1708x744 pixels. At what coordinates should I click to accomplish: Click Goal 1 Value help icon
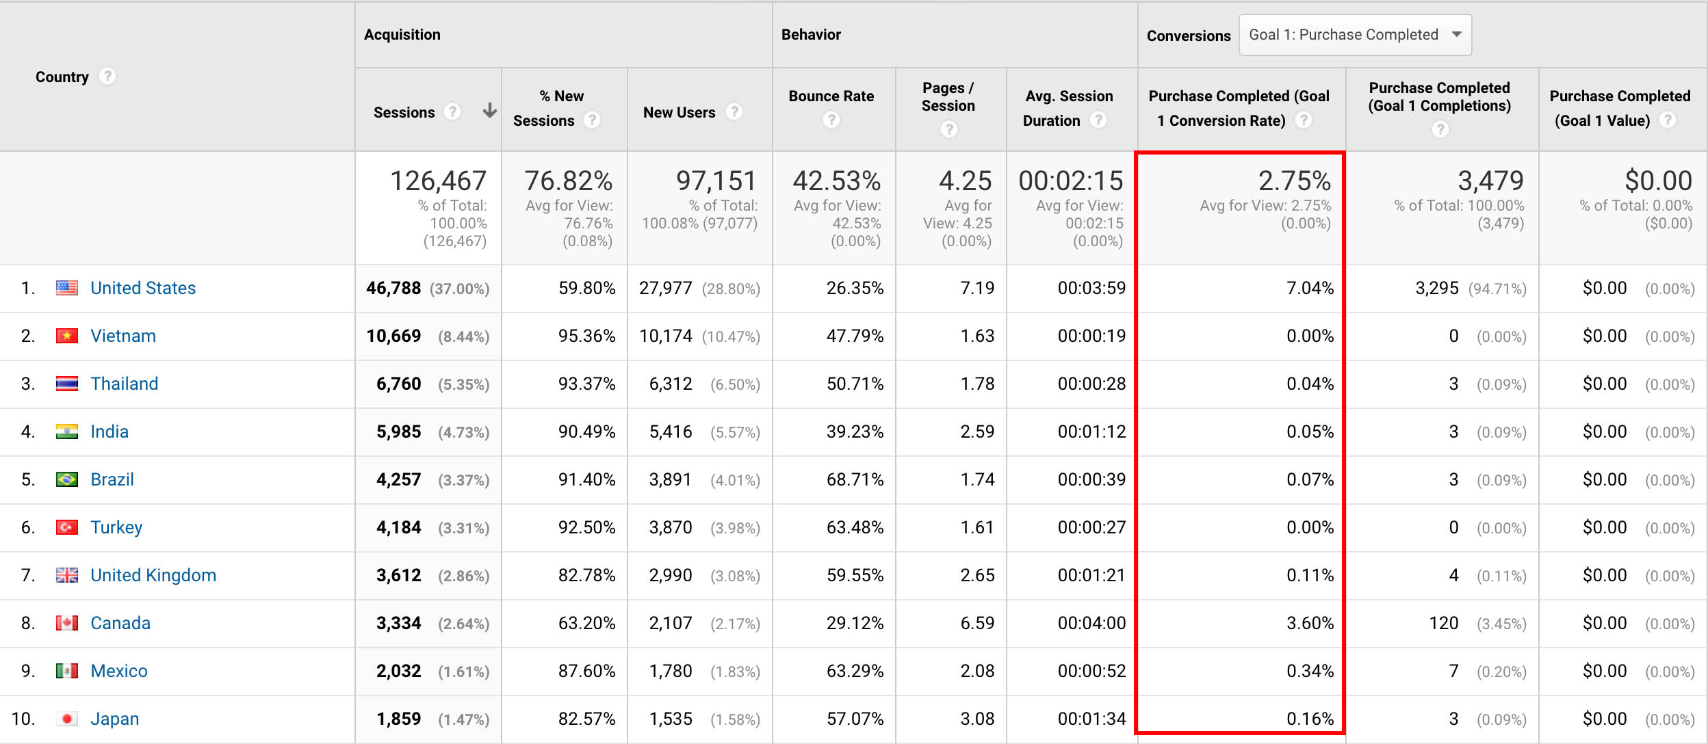point(1668,120)
